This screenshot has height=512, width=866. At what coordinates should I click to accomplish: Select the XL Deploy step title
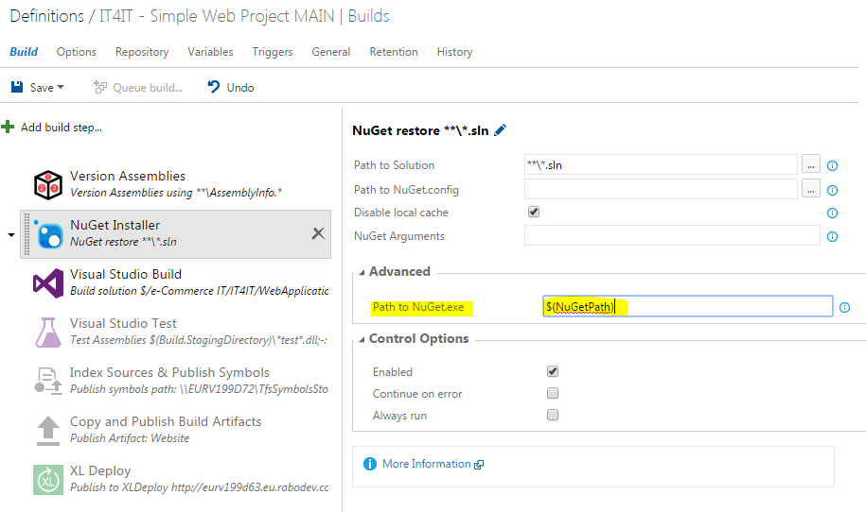(x=100, y=470)
